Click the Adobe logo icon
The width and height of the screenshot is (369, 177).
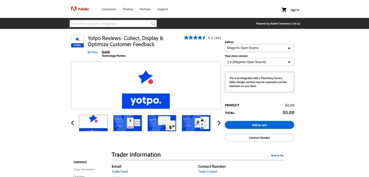coord(74,9)
